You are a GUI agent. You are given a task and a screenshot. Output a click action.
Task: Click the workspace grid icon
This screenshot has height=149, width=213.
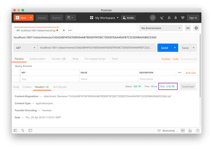[91, 18]
